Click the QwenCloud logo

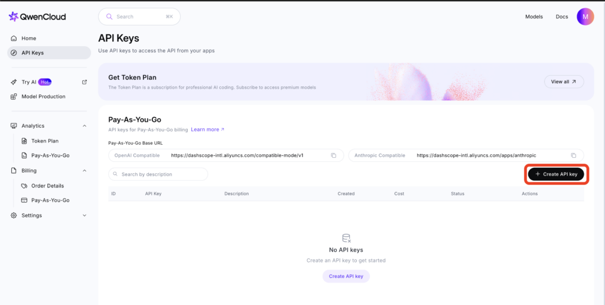coord(37,17)
